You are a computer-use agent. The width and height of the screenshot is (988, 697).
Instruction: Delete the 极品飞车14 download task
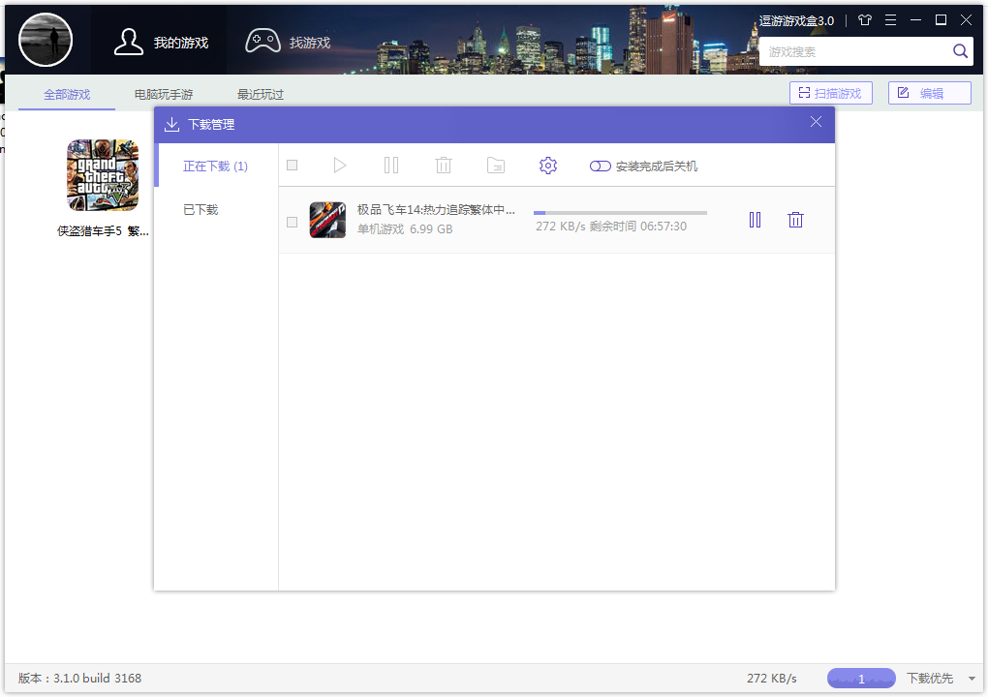[x=796, y=220]
